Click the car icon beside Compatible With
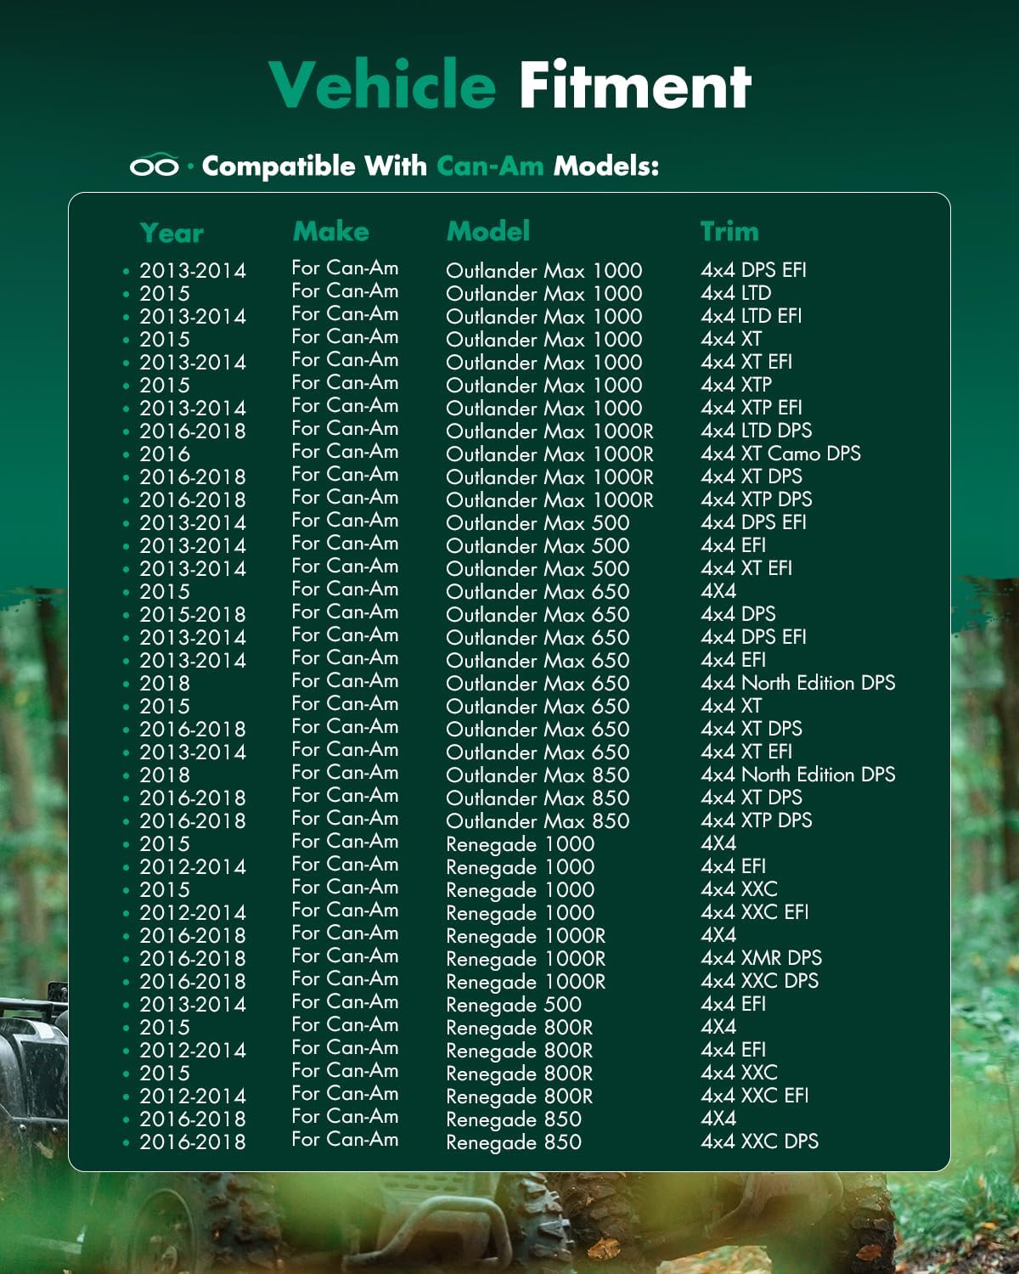 (x=154, y=166)
